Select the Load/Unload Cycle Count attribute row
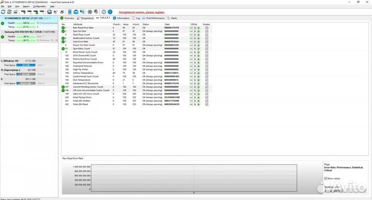 [x=136, y=76]
